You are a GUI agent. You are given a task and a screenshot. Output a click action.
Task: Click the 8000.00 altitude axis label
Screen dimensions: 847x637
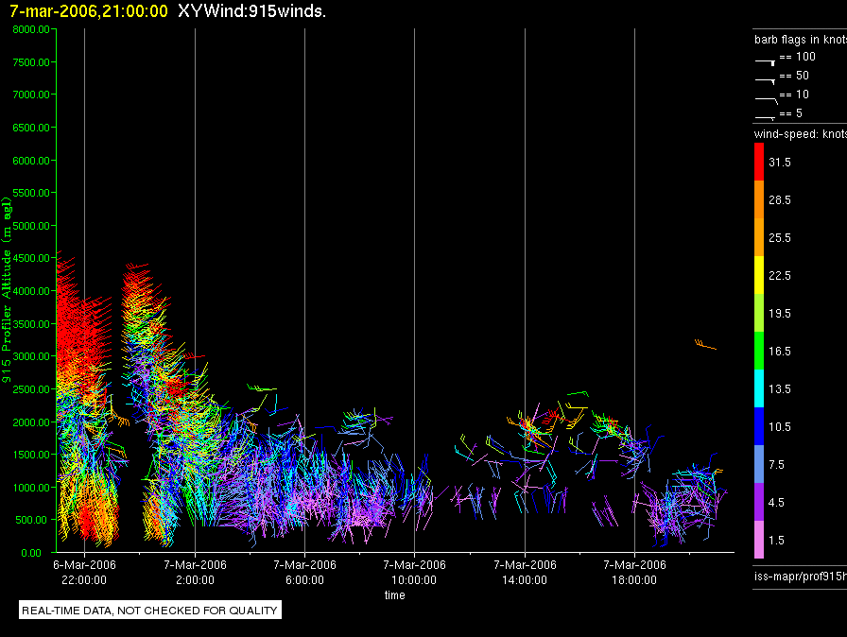click(31, 29)
